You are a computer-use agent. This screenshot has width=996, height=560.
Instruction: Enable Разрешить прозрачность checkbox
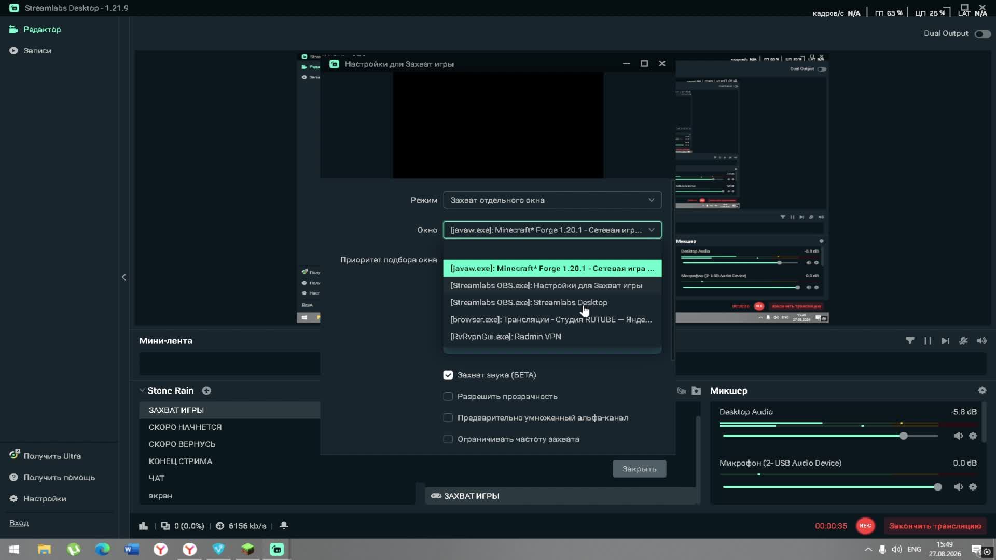[x=448, y=397]
